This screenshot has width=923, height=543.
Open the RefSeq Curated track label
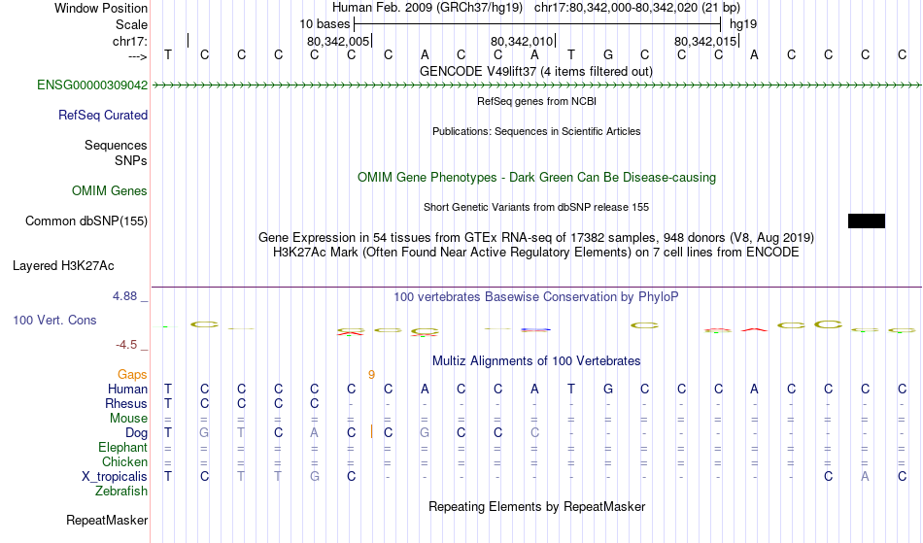point(103,116)
